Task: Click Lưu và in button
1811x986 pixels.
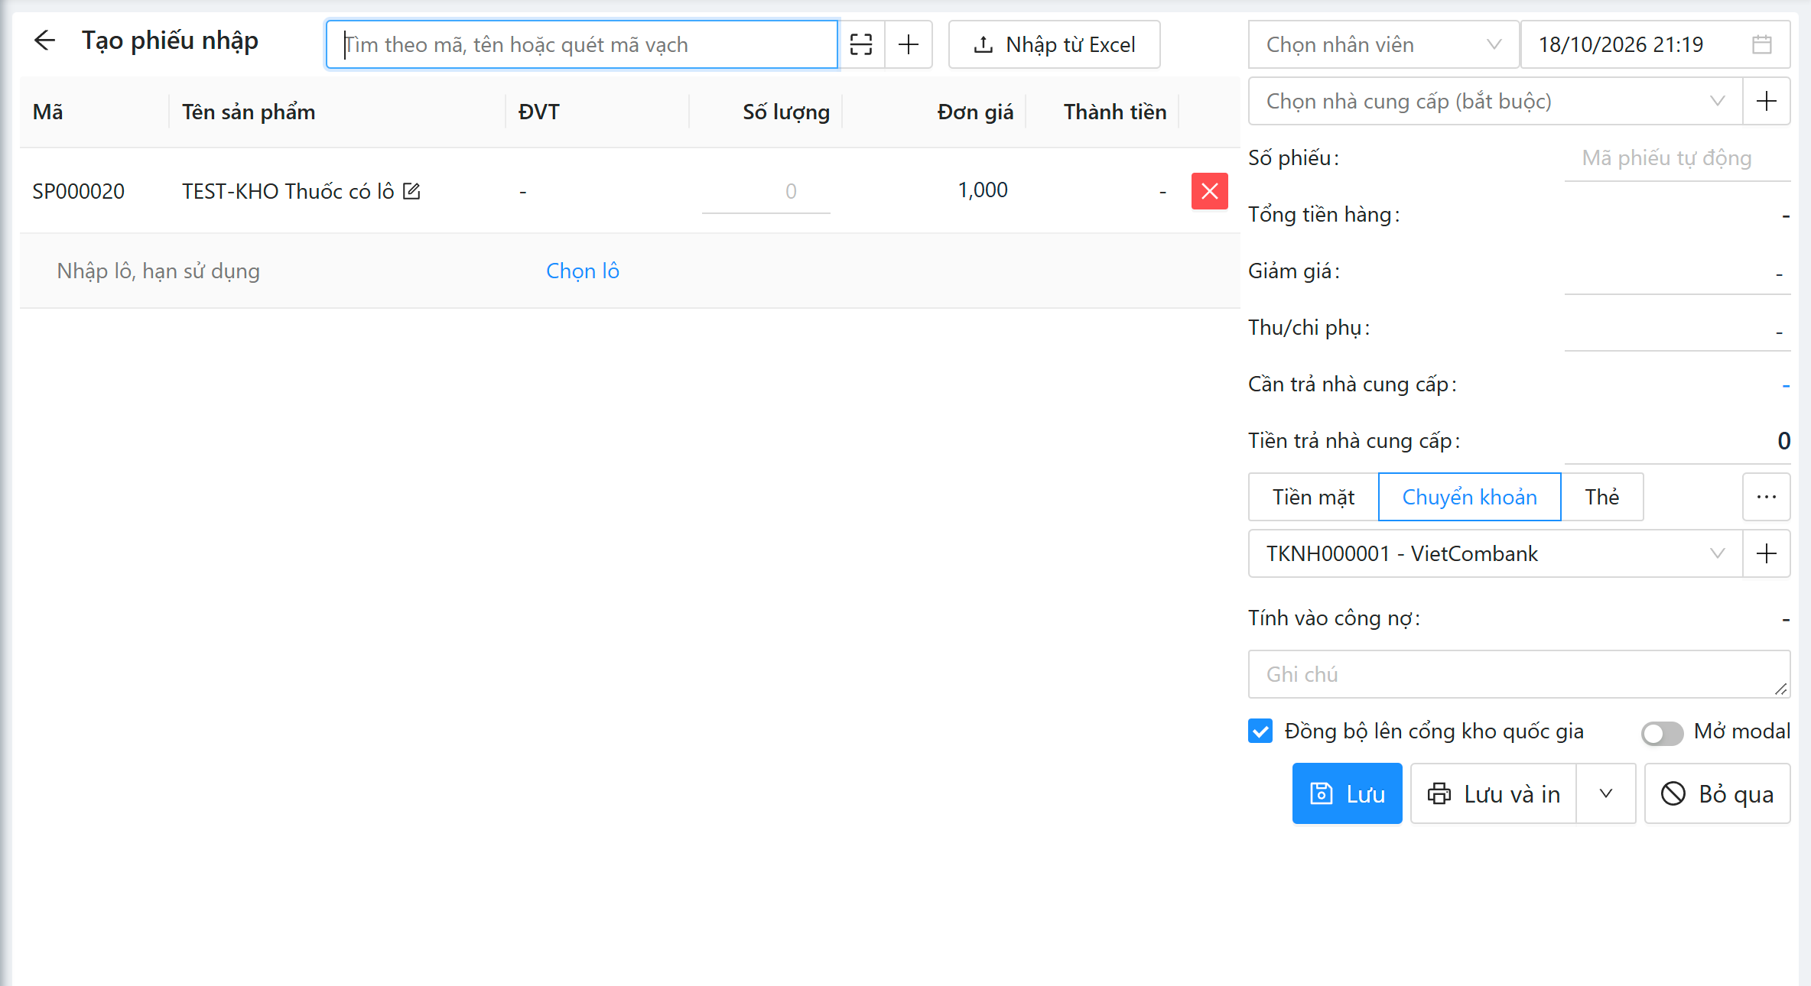Action: 1494,793
